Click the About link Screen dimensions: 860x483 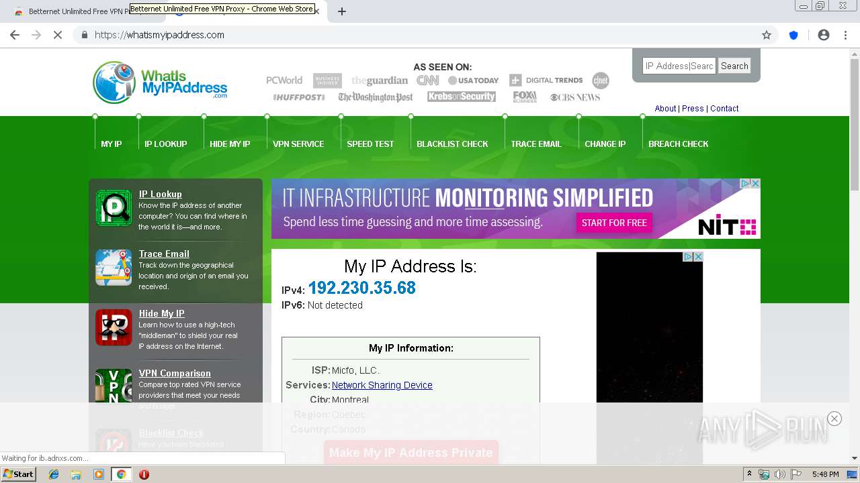(665, 109)
